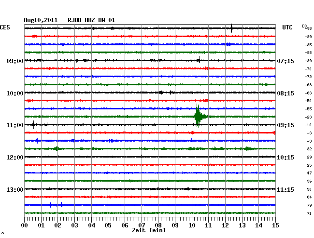
Task: Click the 05 minute axis tick label
Action: (108, 225)
